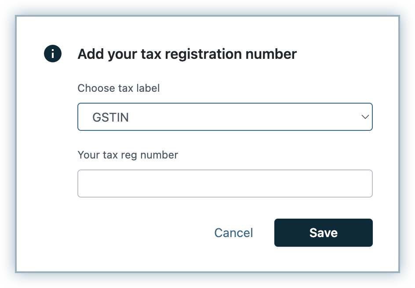Cancel the tax registration dialog
This screenshot has height=288, width=415.
point(233,233)
